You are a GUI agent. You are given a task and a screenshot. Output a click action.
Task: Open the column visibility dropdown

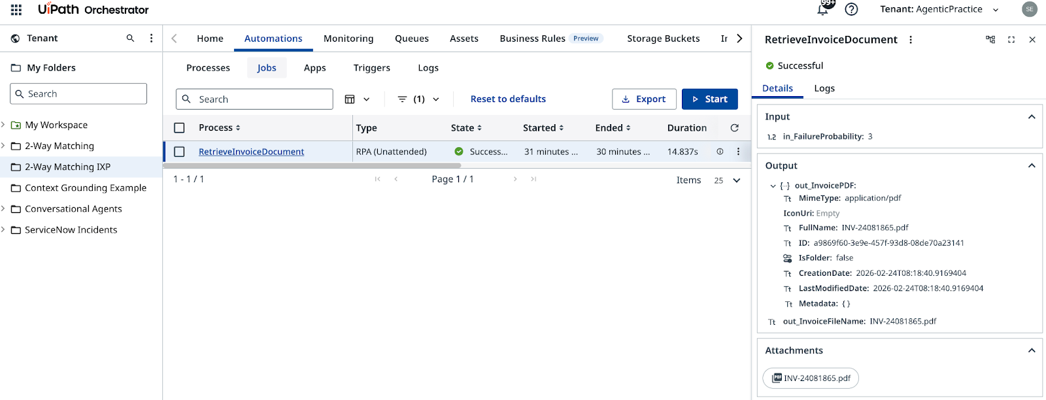[357, 99]
